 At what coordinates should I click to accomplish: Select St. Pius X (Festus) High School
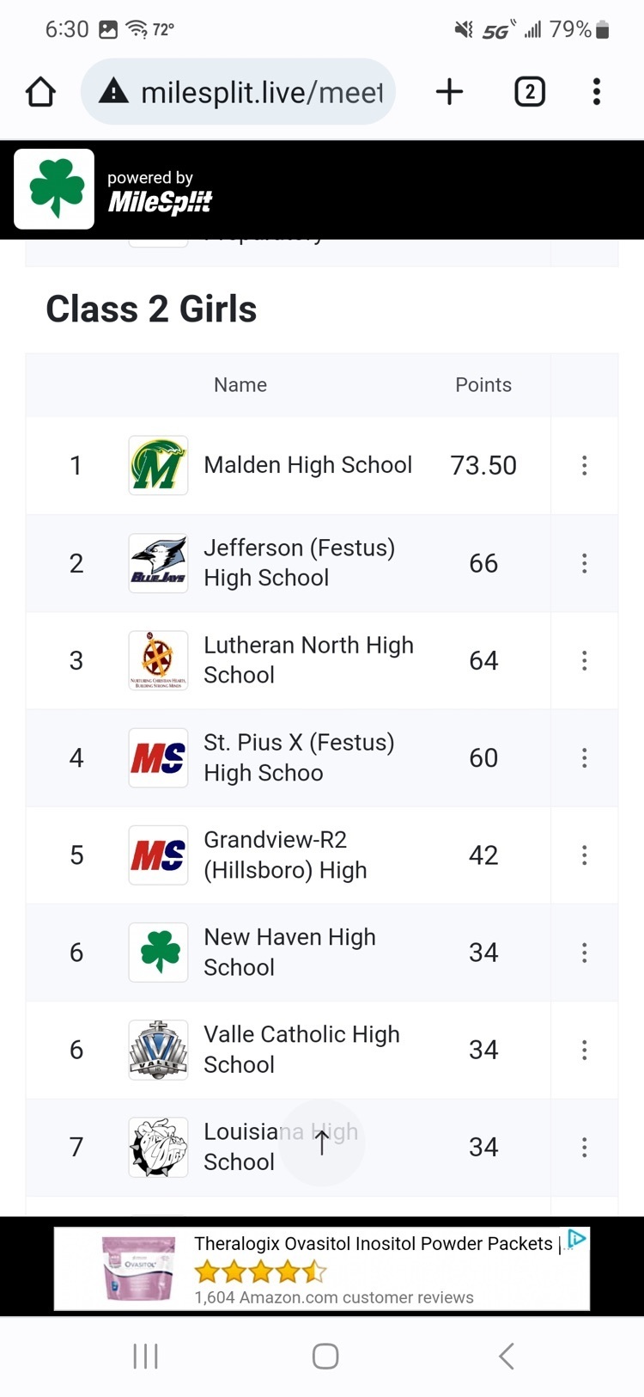click(x=299, y=757)
